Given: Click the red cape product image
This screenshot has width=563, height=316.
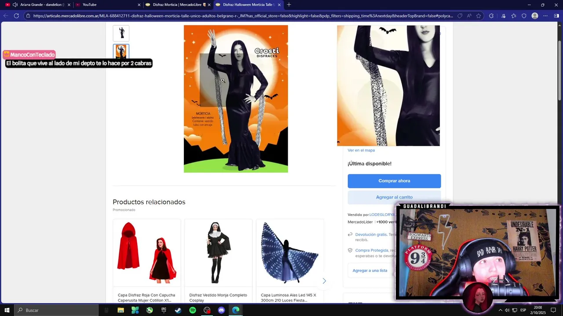Looking at the screenshot, I should tap(147, 252).
